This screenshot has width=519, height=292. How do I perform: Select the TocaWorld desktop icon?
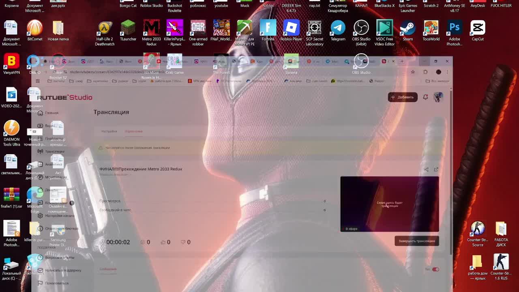point(431,31)
